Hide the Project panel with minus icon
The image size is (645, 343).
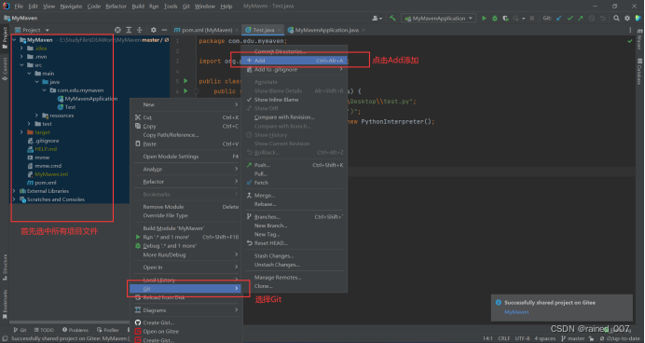pyautogui.click(x=164, y=30)
